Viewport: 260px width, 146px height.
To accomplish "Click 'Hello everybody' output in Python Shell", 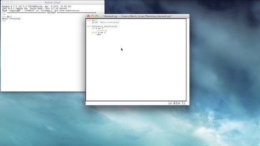I will (11, 19).
